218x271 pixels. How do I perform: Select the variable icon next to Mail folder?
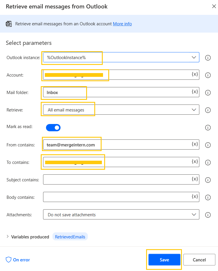click(x=195, y=93)
